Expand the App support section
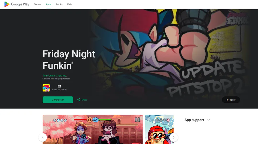This screenshot has width=258, height=144. point(197,120)
